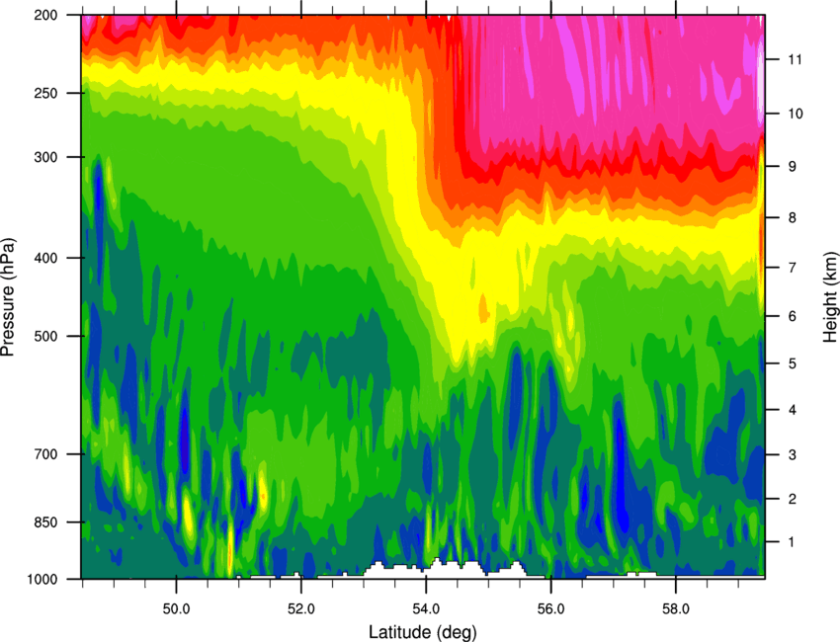Click the 58.0 latitude tick label

pyautogui.click(x=676, y=609)
